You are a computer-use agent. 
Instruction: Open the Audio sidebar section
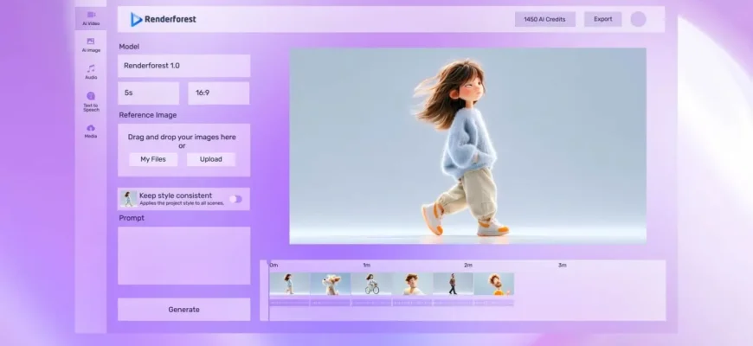pos(91,72)
